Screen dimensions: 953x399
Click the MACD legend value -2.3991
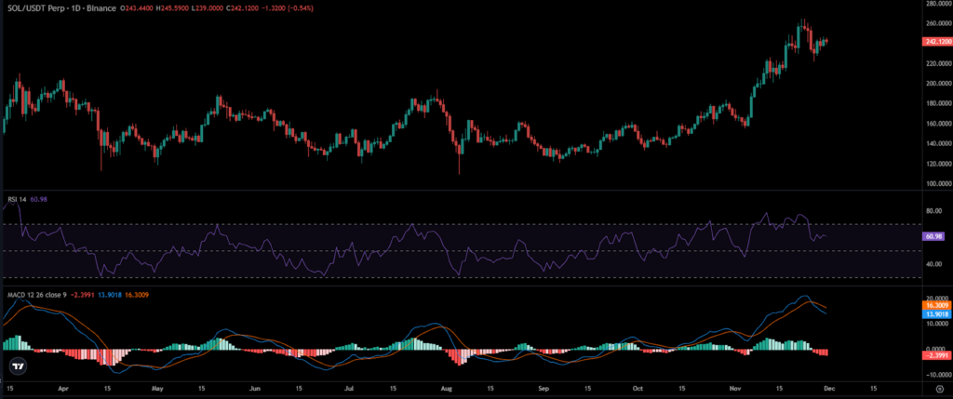tap(82, 295)
